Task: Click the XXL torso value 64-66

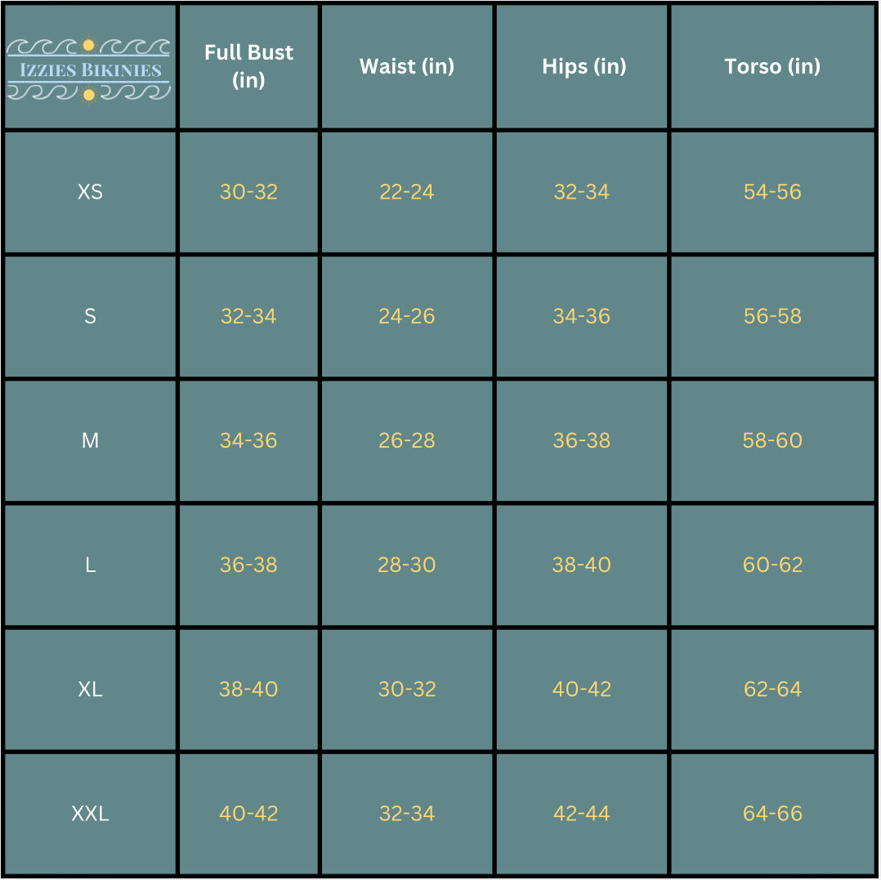Action: (x=772, y=813)
